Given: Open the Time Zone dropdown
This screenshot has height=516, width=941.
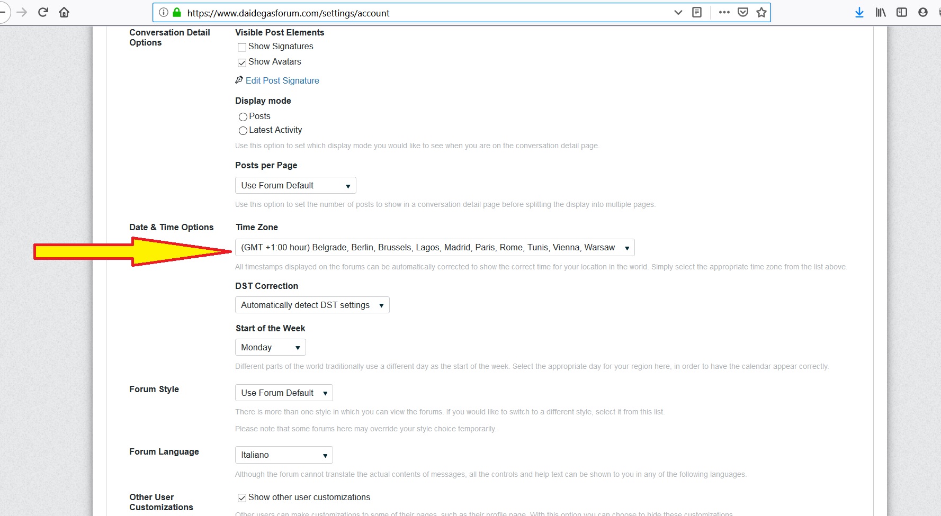Looking at the screenshot, I should pyautogui.click(x=434, y=248).
